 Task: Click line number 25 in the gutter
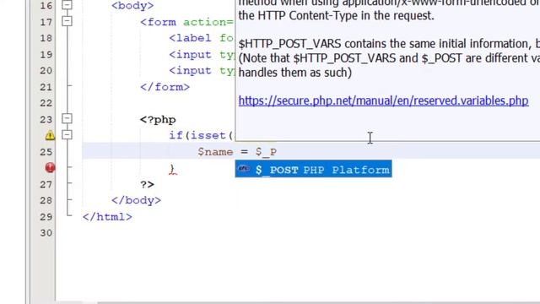(x=46, y=152)
